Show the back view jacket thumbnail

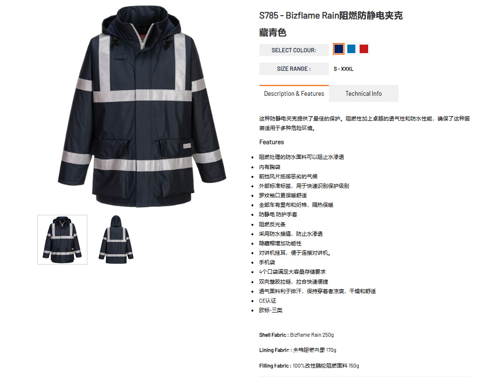[x=116, y=239]
